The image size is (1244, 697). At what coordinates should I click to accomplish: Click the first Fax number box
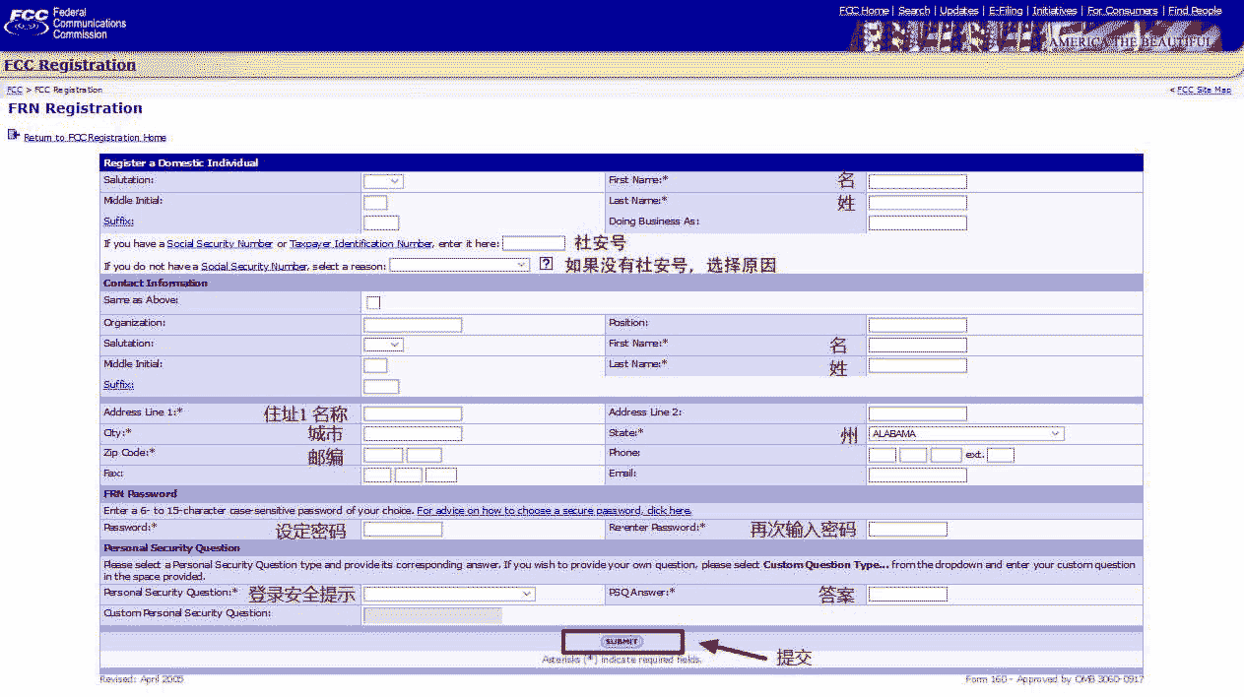(377, 475)
